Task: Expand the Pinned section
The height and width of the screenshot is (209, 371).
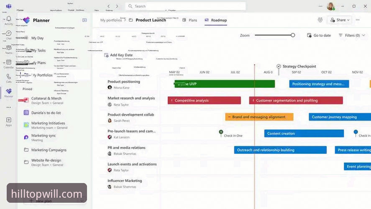Action: [27, 89]
